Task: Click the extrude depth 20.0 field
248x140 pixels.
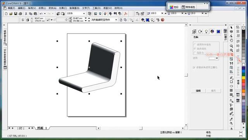Action: [196, 13]
